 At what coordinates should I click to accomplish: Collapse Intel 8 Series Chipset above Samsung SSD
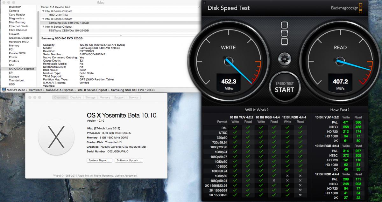point(43,19)
